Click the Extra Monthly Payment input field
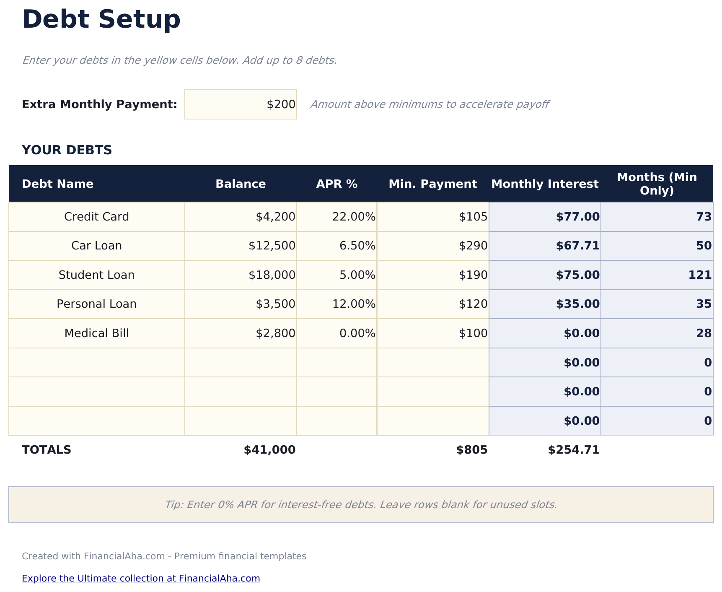 point(241,104)
